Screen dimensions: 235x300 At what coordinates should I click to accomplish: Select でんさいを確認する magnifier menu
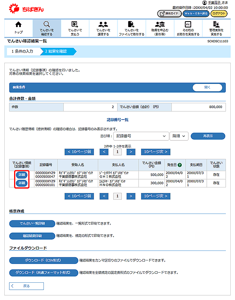coord(47,28)
